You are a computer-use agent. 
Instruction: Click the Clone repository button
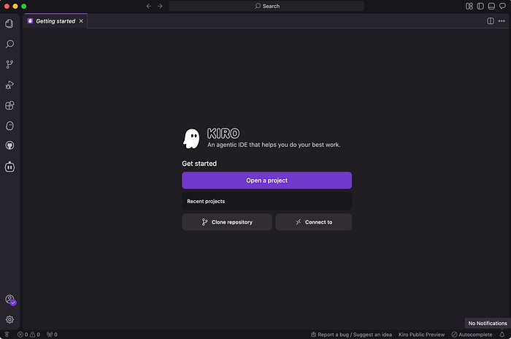[227, 222]
